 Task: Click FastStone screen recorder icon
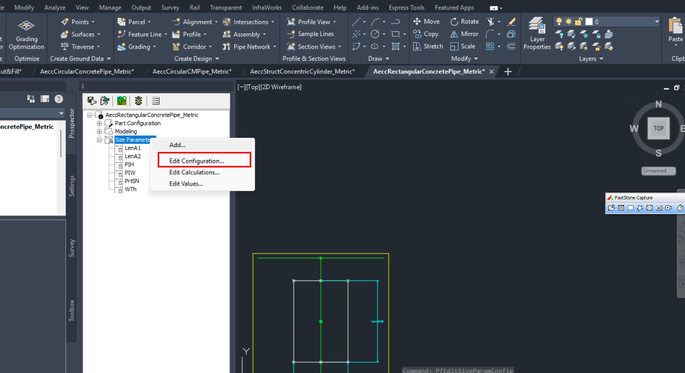pos(668,208)
